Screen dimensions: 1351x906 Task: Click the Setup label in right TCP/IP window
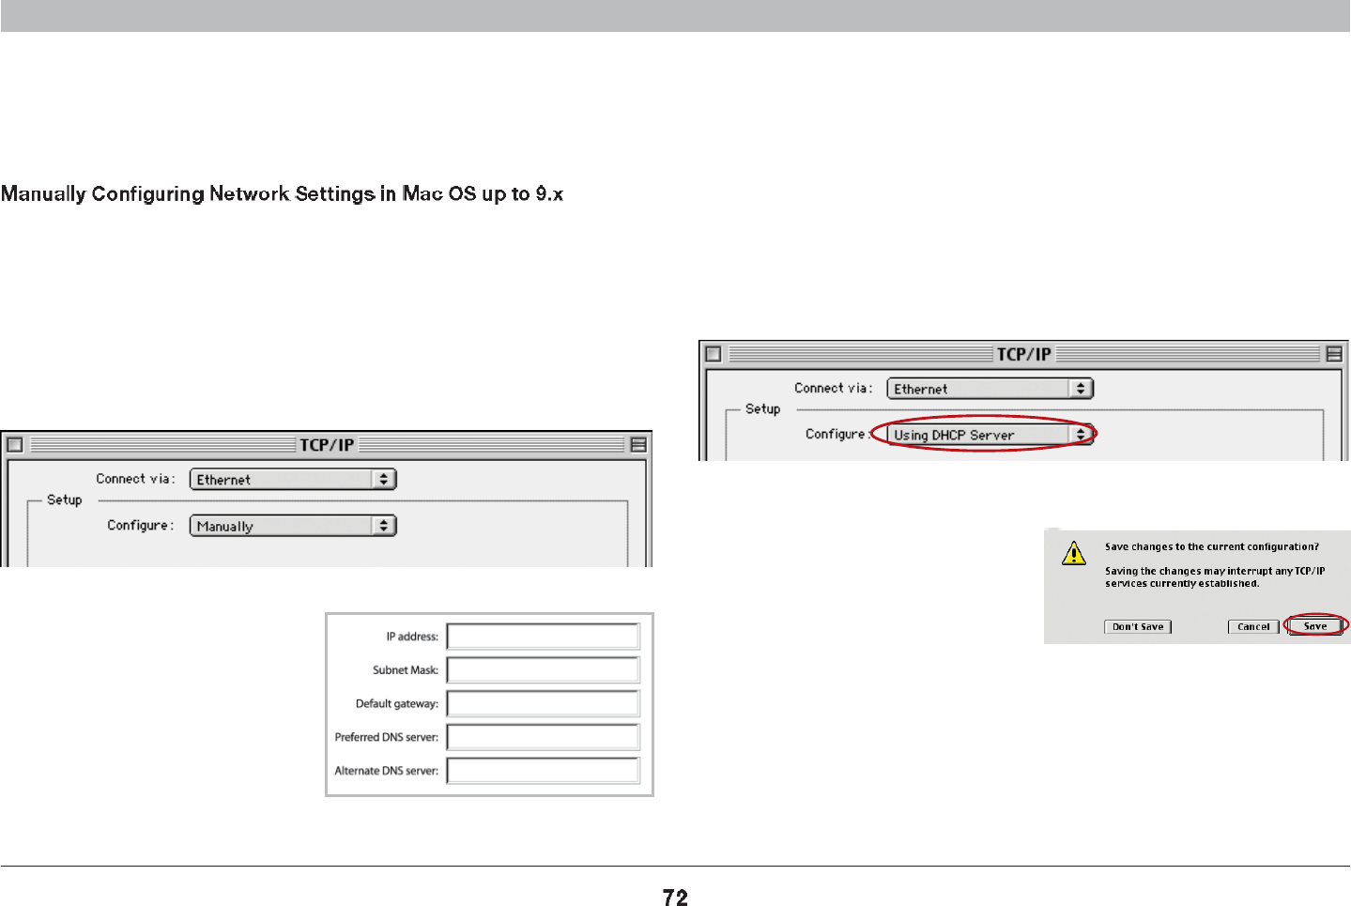(x=762, y=408)
